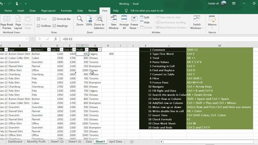Open Switch Windows menu
Viewport: 258px width, 145px height.
(197, 23)
